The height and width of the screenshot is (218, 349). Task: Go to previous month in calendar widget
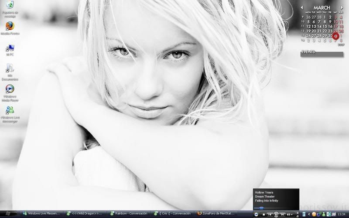tap(302, 7)
